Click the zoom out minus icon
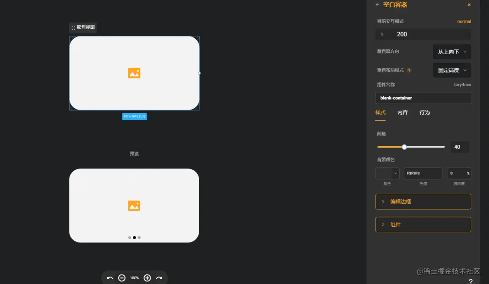The height and width of the screenshot is (284, 489). 122,278
